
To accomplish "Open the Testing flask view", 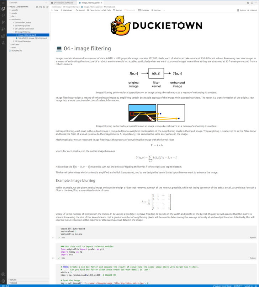I will 3,43.
